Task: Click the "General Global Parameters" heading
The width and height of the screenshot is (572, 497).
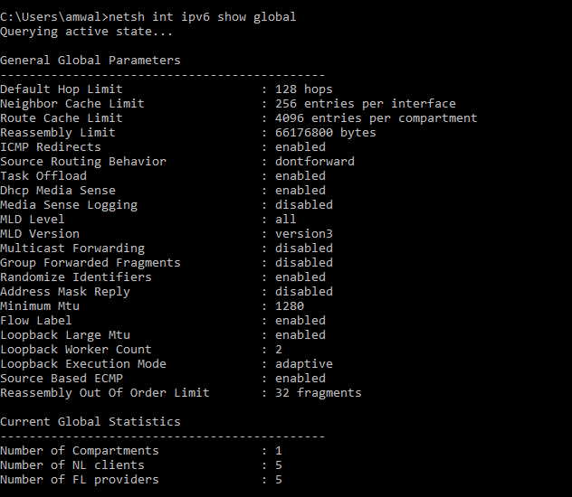Action: pyautogui.click(x=90, y=61)
